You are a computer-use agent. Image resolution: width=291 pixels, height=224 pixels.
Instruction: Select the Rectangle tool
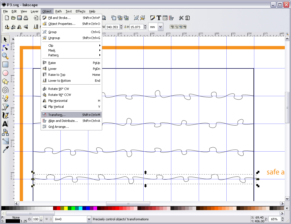5,64
